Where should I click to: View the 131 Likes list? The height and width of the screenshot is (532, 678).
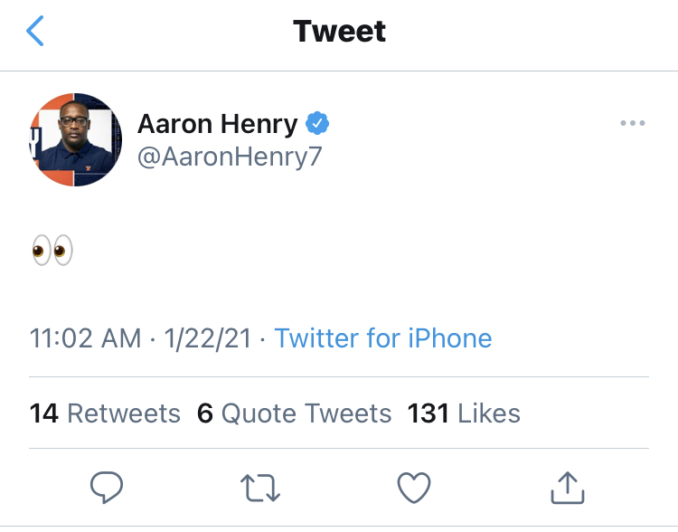click(x=464, y=413)
